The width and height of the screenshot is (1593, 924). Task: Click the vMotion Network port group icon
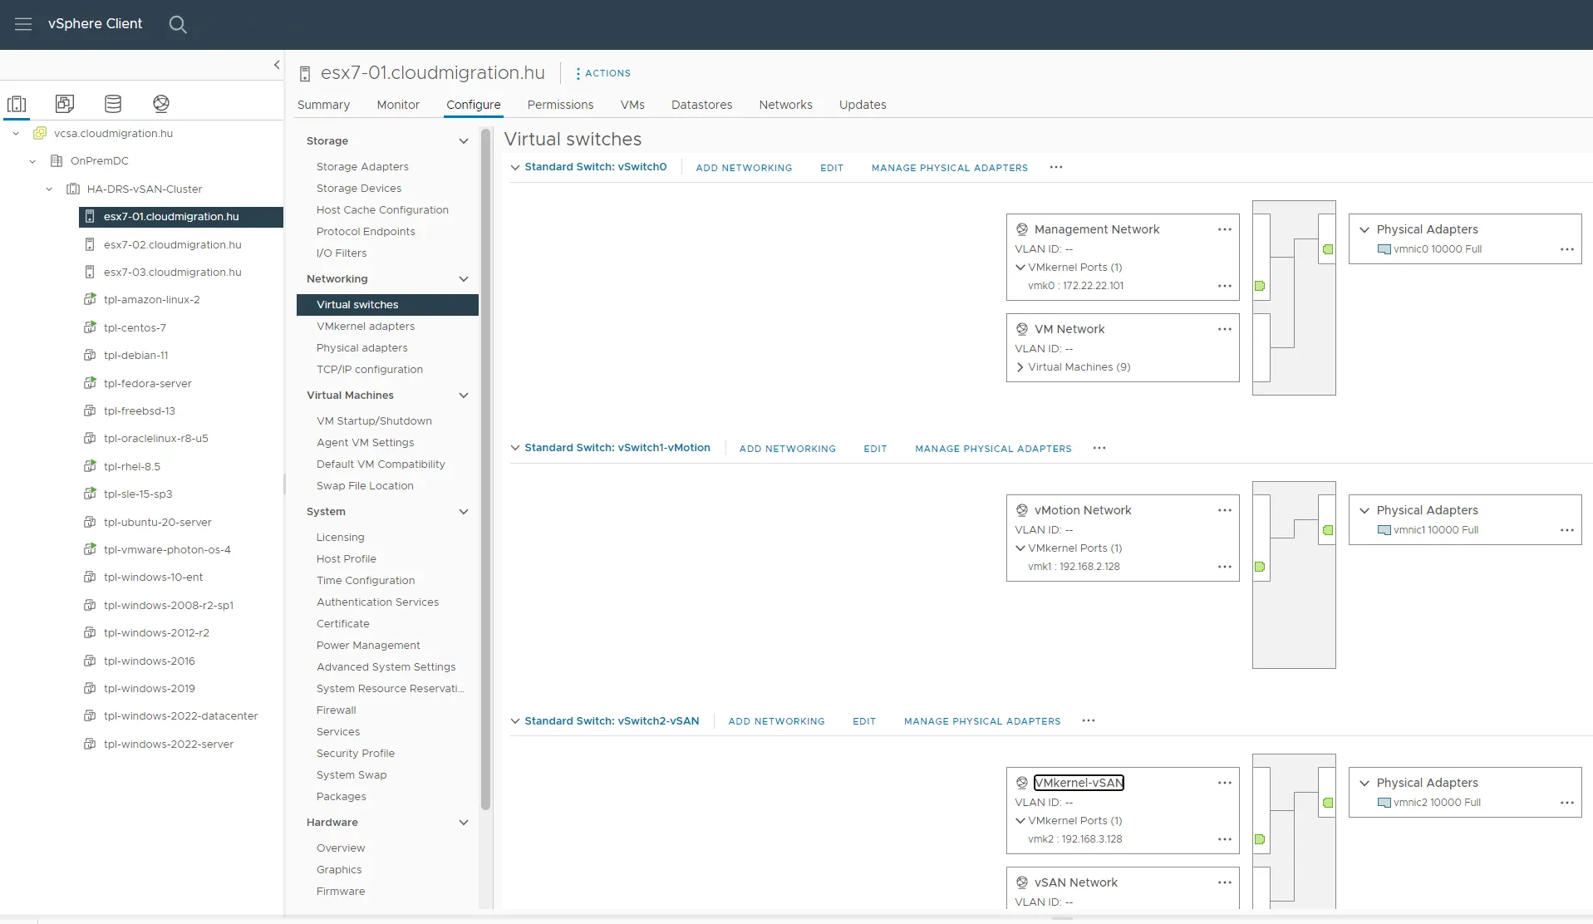click(x=1022, y=510)
